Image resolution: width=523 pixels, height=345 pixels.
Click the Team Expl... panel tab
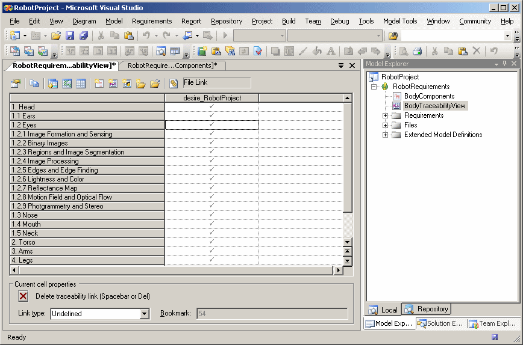pyautogui.click(x=493, y=323)
